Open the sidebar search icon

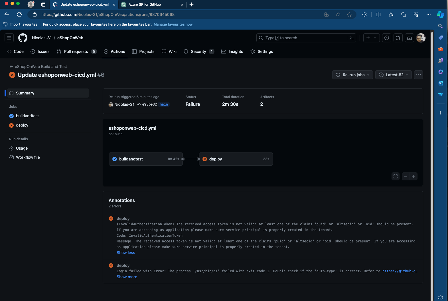click(x=441, y=26)
